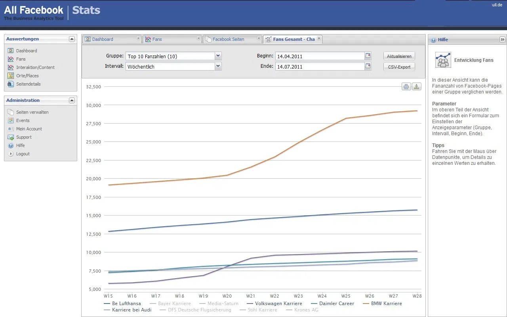Click the Intervall field showing Wöchentlich
The width and height of the screenshot is (507, 317).
pos(170,67)
